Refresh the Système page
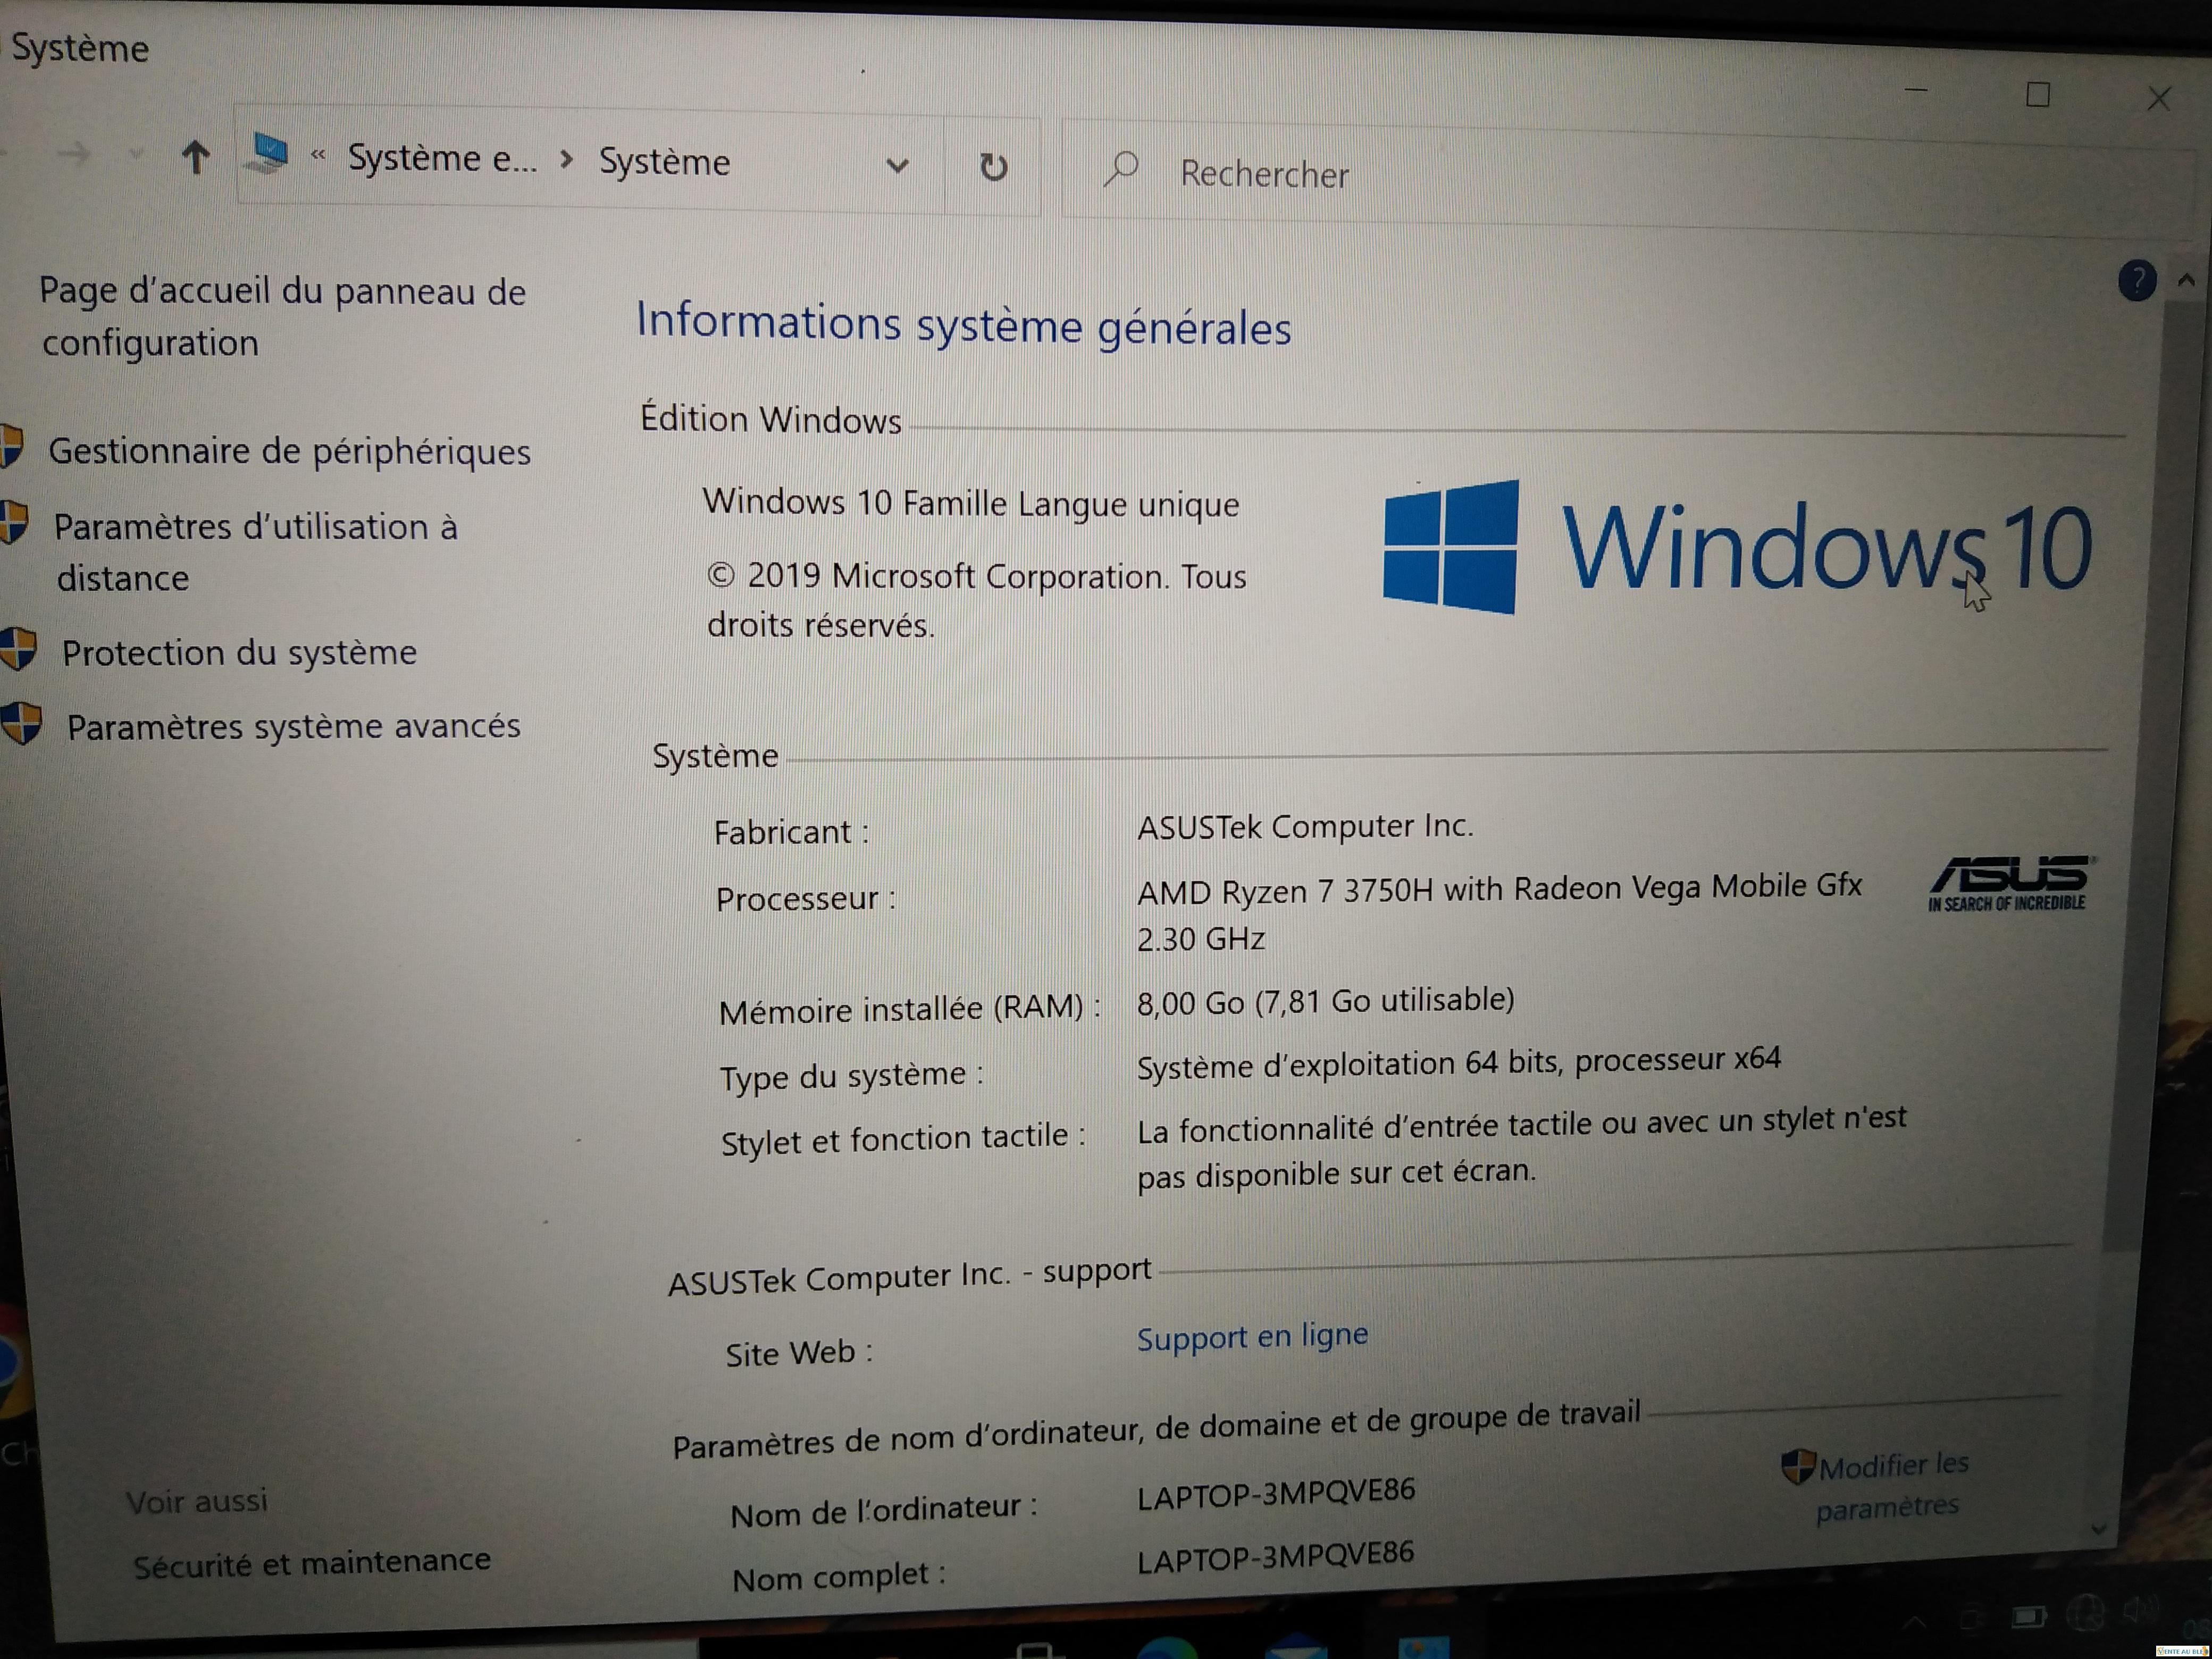The width and height of the screenshot is (2212, 1659). (993, 167)
